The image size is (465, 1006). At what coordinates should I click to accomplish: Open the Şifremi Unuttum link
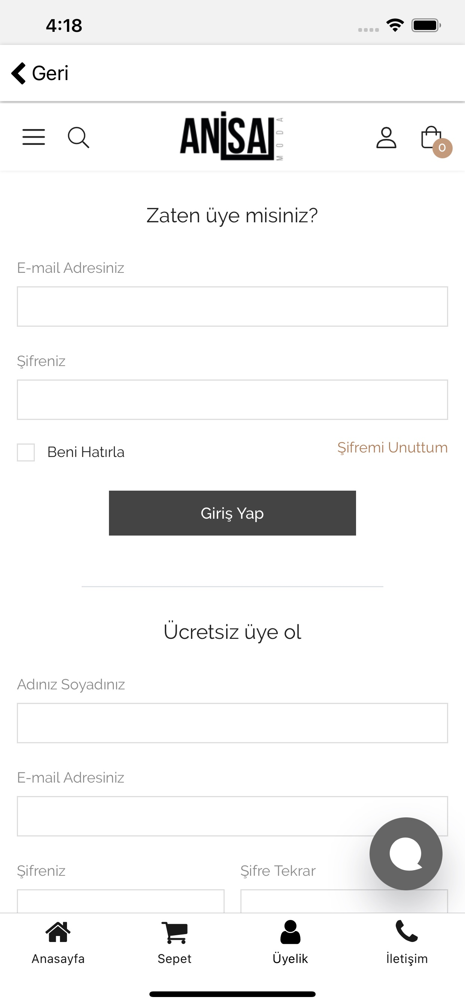(x=392, y=448)
